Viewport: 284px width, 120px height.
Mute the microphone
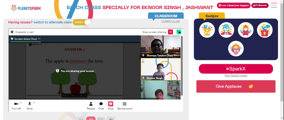30,106
